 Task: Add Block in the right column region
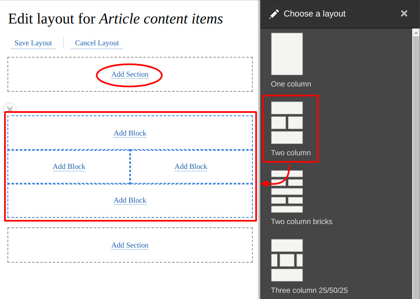191,166
